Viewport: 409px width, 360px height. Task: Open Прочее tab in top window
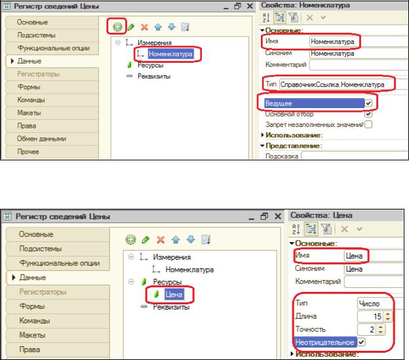pyautogui.click(x=52, y=152)
